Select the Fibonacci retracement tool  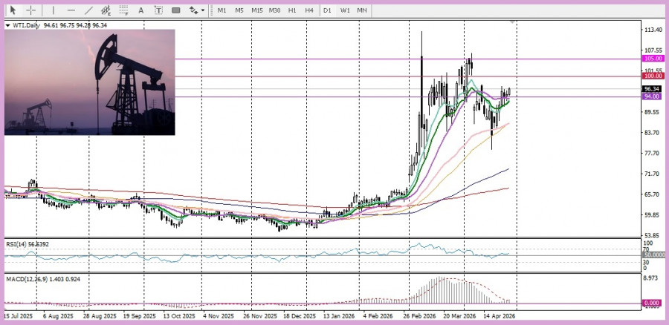pyautogui.click(x=124, y=10)
